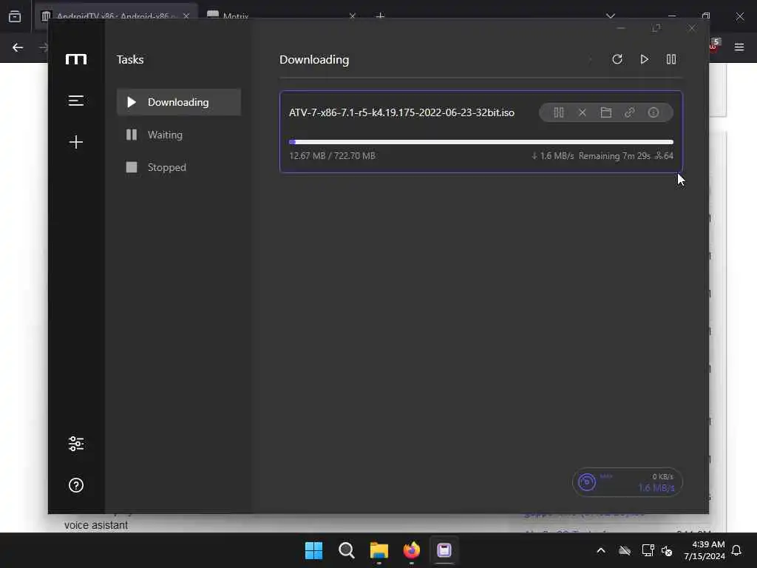
Task: Select the Waiting task category
Action: (179, 135)
